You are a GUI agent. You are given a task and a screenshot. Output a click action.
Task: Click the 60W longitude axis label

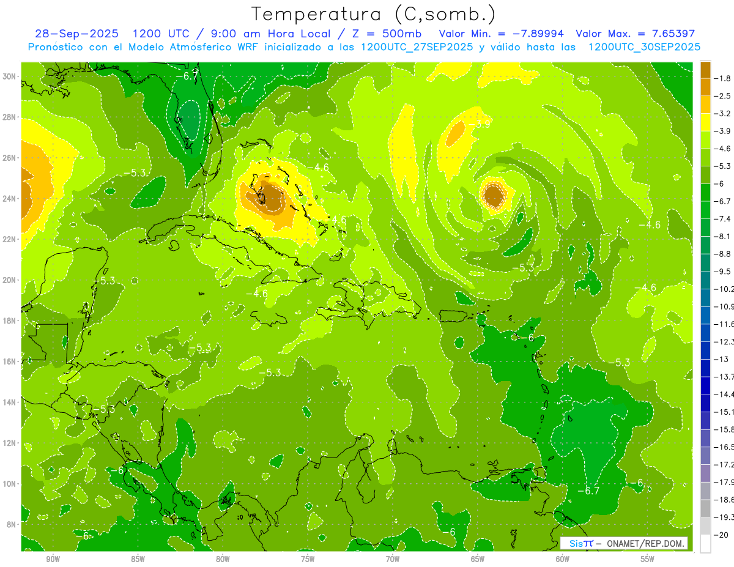(563, 559)
